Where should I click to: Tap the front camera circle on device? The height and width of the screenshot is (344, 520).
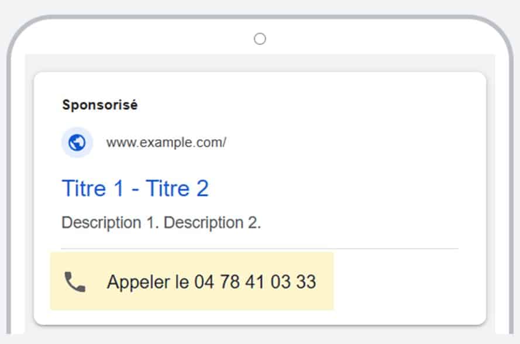(x=260, y=39)
